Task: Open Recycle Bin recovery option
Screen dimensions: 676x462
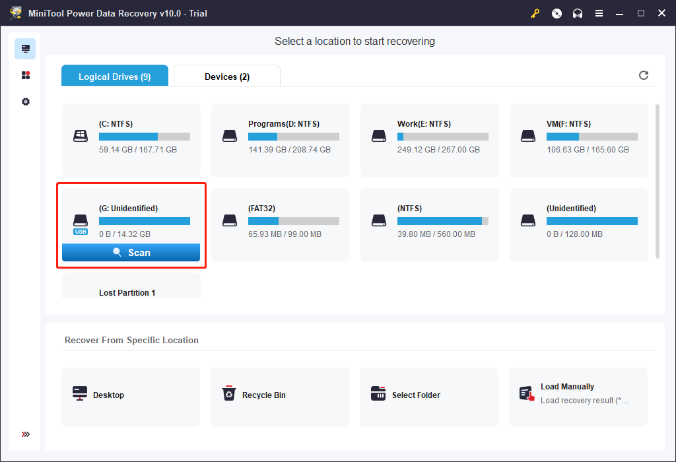Action: click(280, 397)
